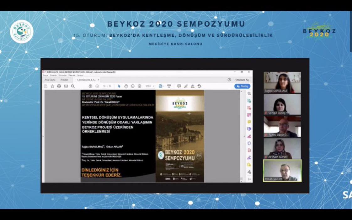Select Erkan AVLAR's video thumbnail
The width and height of the screenshot is (352, 220).
tap(282, 170)
